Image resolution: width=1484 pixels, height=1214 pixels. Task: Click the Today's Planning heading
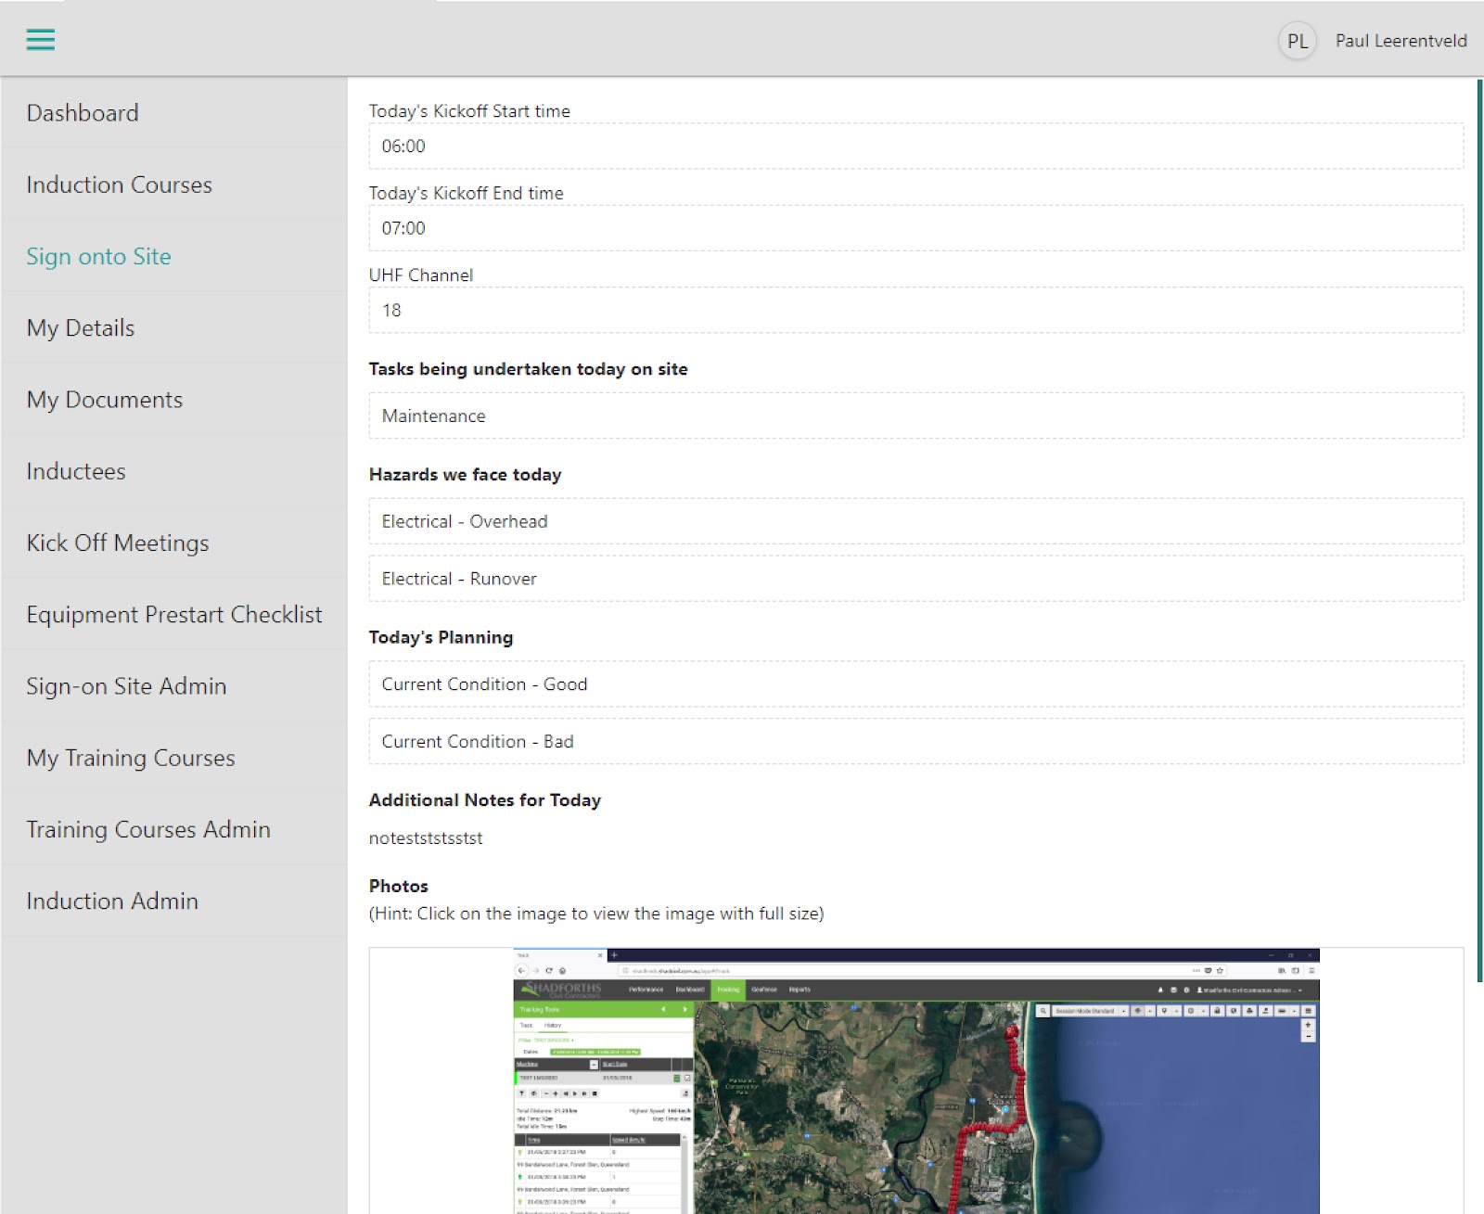441,637
